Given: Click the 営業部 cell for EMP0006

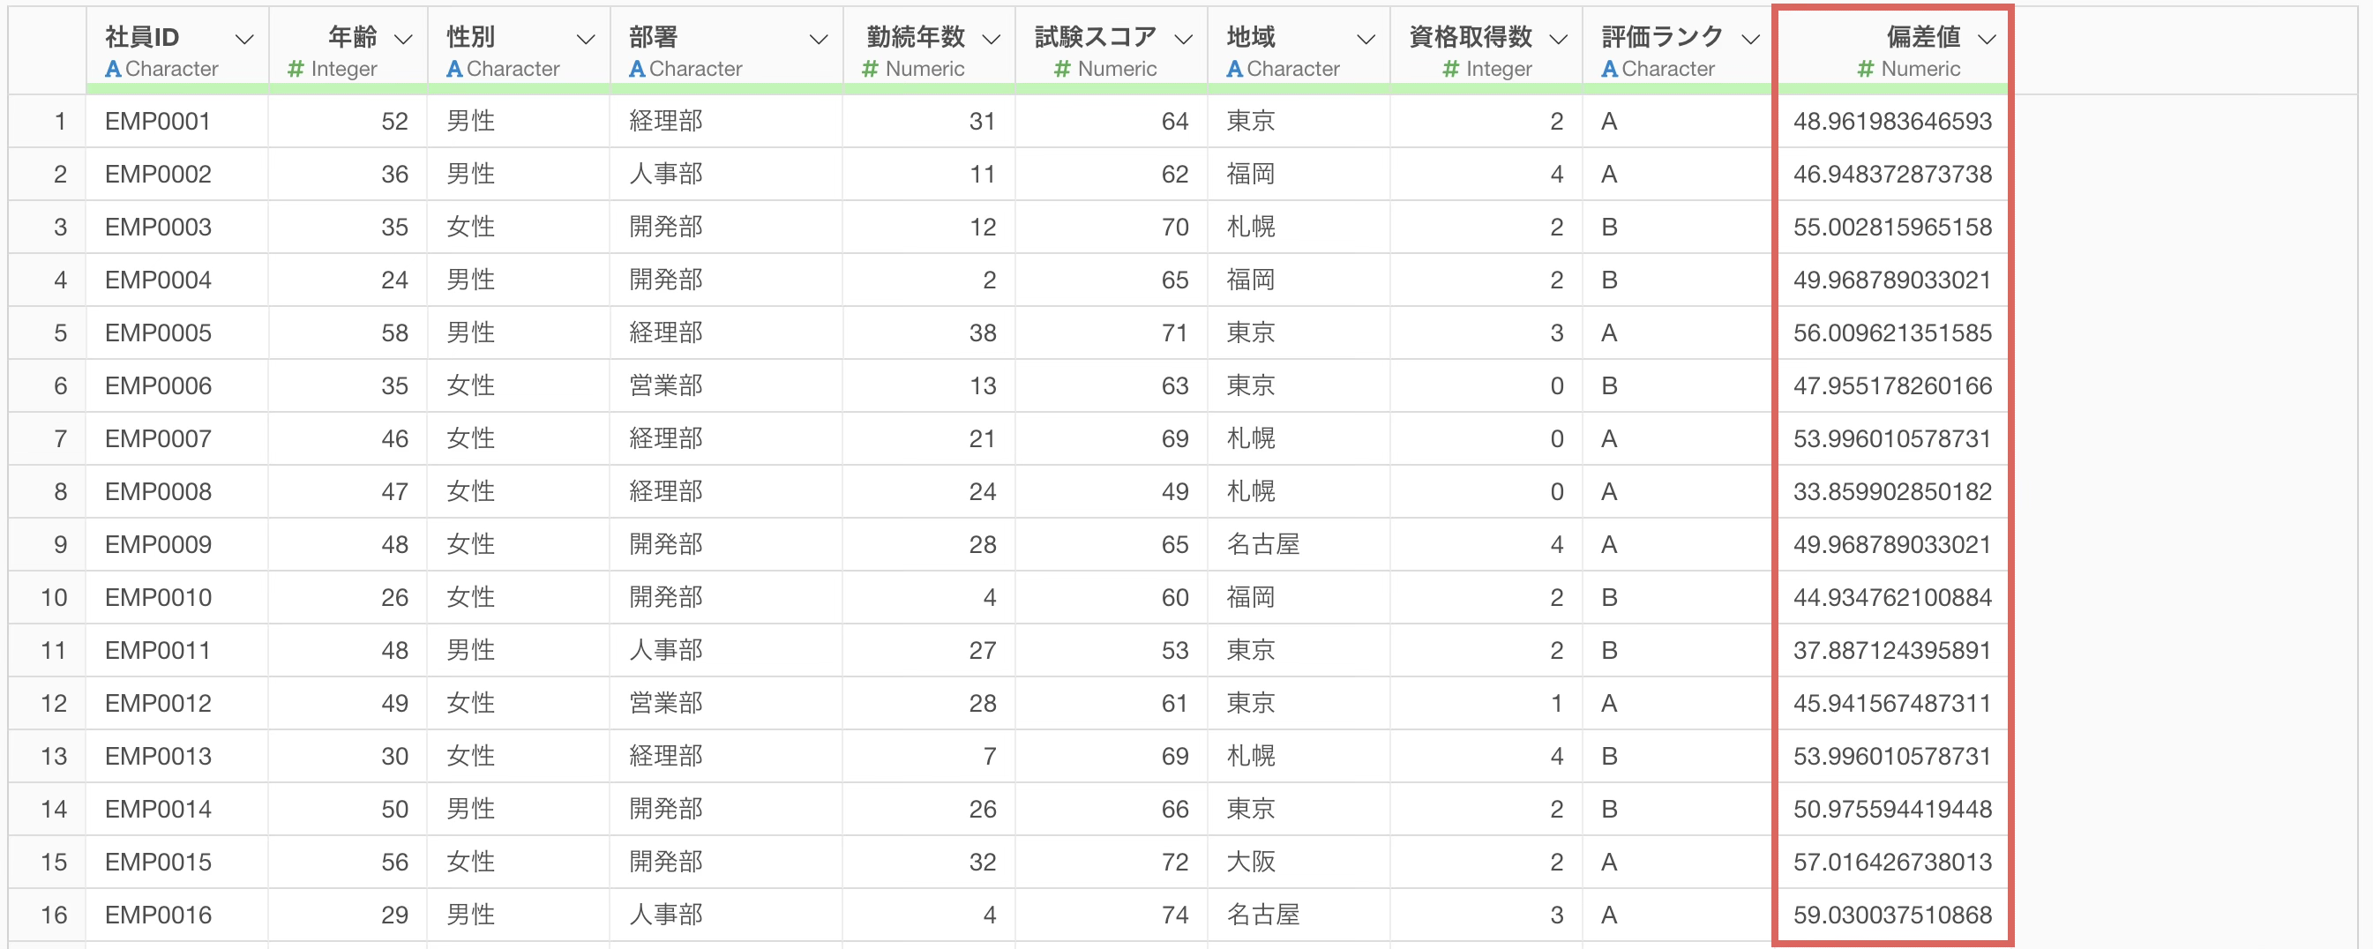Looking at the screenshot, I should click(666, 386).
